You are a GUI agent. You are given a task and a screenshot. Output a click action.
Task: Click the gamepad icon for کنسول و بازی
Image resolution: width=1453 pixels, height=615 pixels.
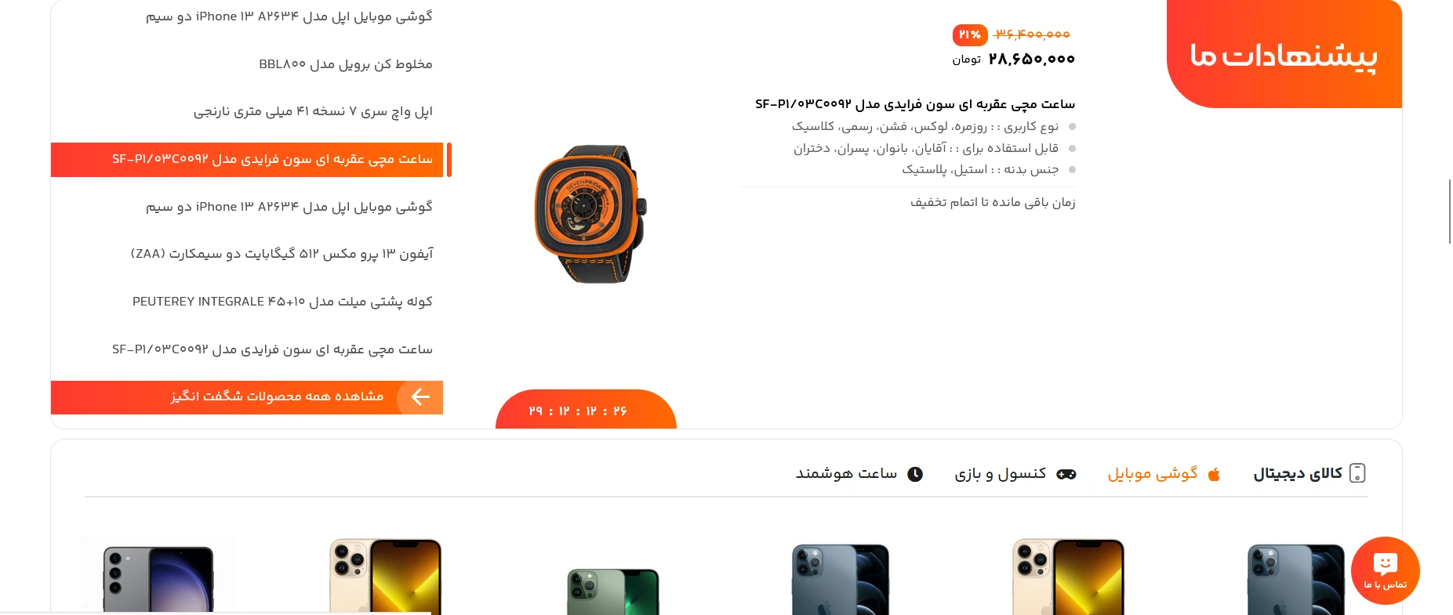point(1066,474)
